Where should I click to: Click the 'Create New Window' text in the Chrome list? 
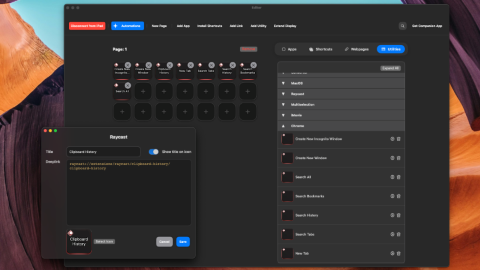311,158
